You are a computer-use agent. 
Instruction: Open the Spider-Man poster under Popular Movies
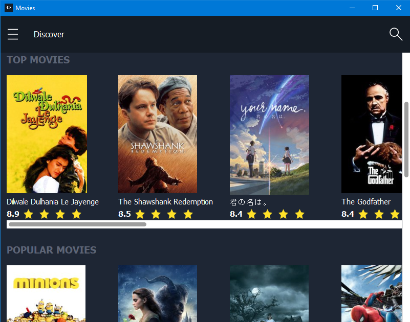(x=372, y=293)
